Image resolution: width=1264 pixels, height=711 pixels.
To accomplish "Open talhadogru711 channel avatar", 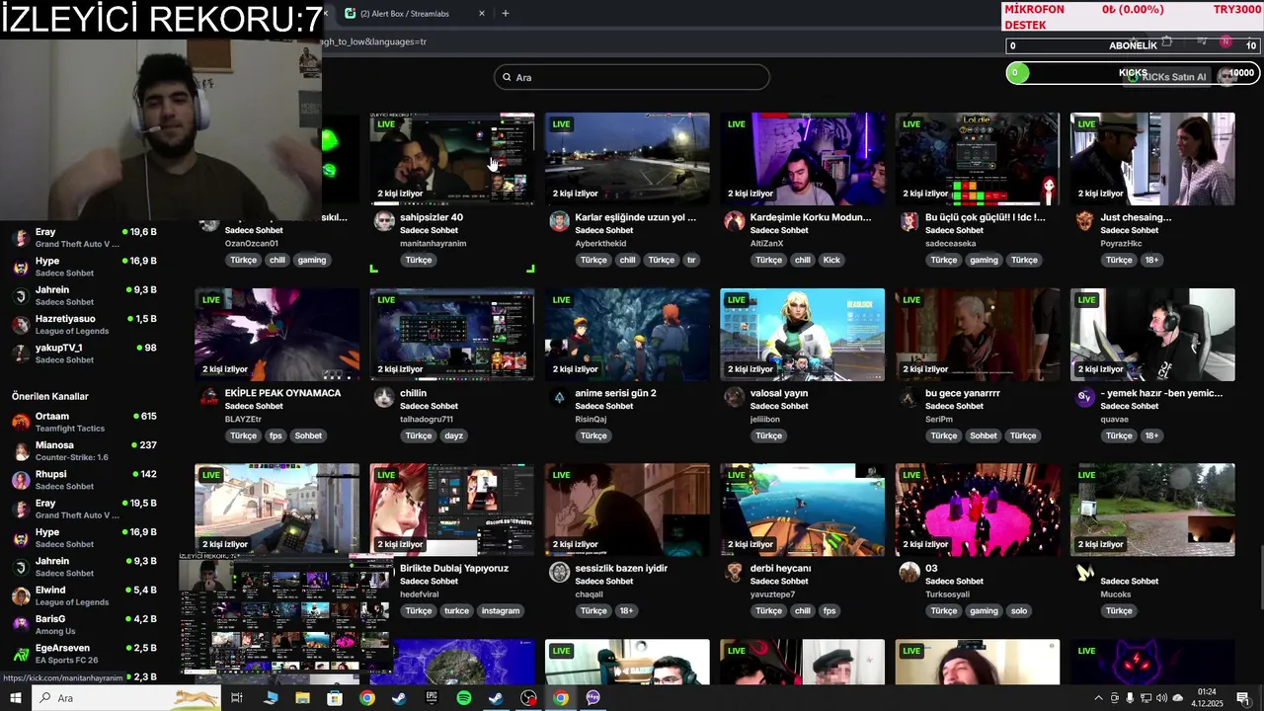I will tap(384, 397).
